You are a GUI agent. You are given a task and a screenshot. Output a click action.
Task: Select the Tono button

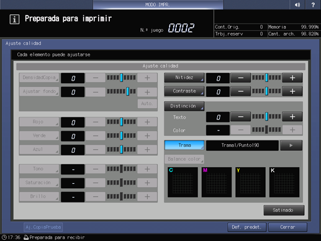39,169
